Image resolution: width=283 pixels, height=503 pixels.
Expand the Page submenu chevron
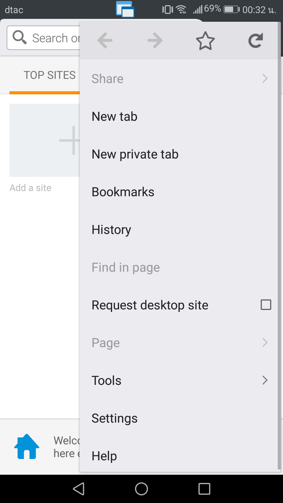[265, 343]
